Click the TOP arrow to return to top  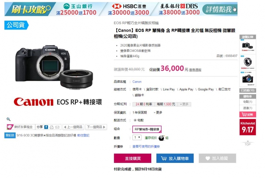[x=248, y=143]
